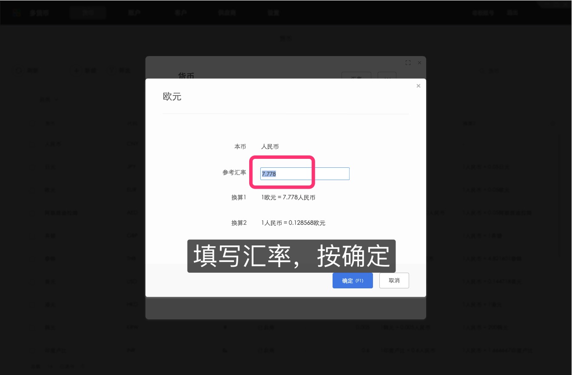Click the 参考汇率 field label

click(x=234, y=172)
